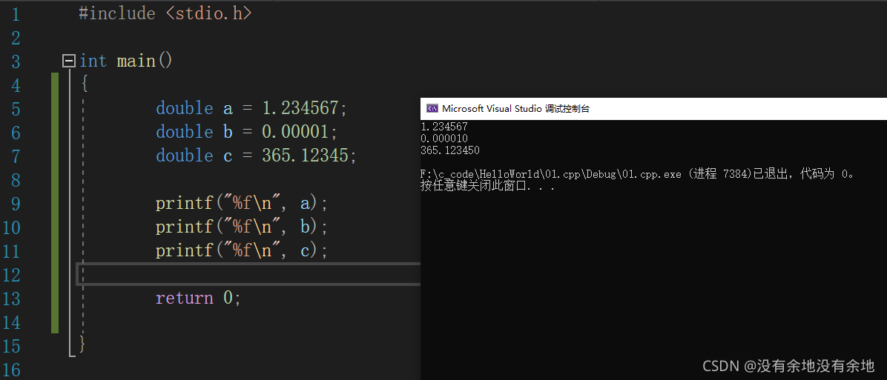Click the opening brace on line 4
The image size is (887, 380).
tap(85, 84)
